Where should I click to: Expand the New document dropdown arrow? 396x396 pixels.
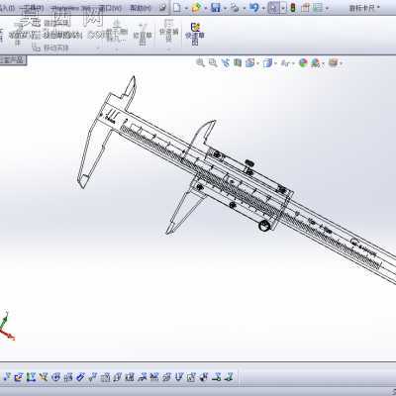186,8
